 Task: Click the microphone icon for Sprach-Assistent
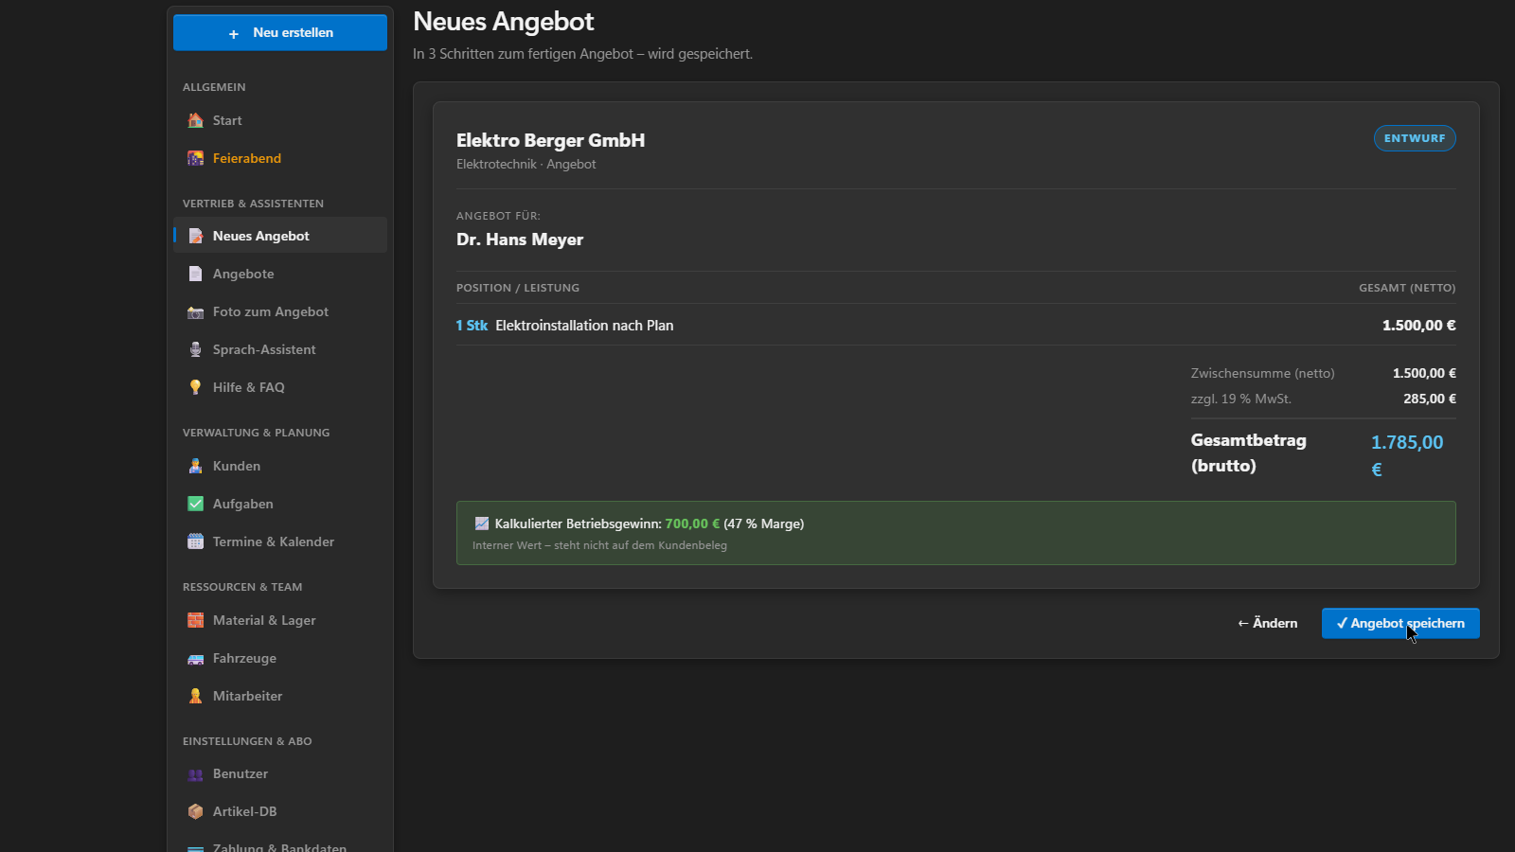(x=195, y=349)
